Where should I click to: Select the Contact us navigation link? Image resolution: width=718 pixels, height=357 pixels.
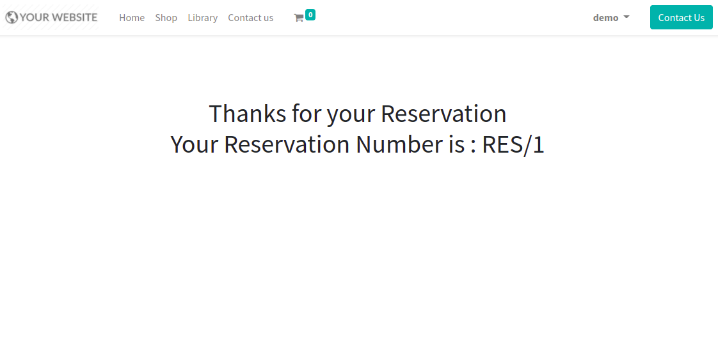pyautogui.click(x=250, y=18)
